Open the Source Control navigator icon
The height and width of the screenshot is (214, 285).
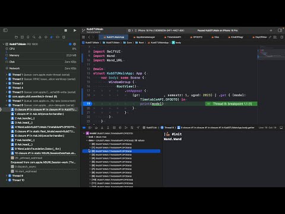click(22, 37)
